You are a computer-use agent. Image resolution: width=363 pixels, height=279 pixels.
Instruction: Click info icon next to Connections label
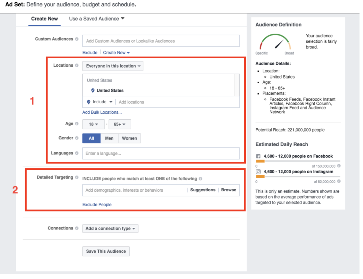(x=77, y=228)
